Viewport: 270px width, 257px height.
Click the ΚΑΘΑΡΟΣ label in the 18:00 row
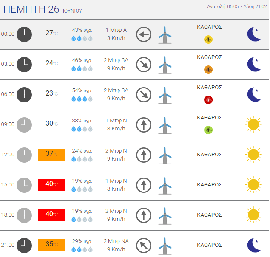pos(209,215)
